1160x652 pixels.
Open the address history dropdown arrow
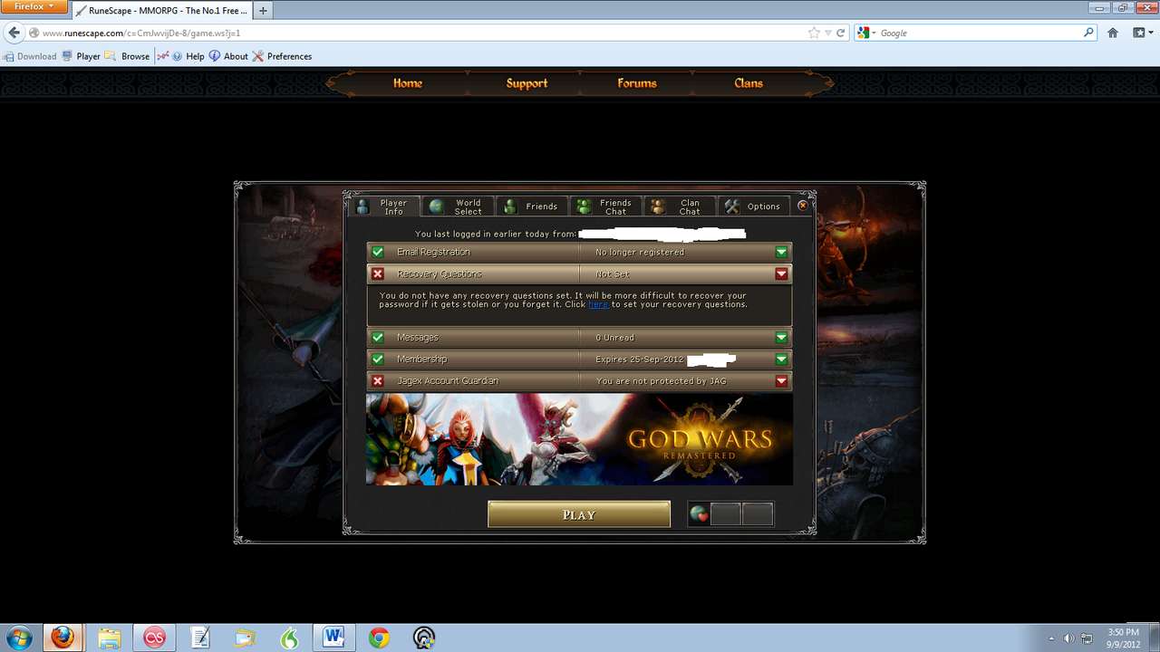point(827,33)
